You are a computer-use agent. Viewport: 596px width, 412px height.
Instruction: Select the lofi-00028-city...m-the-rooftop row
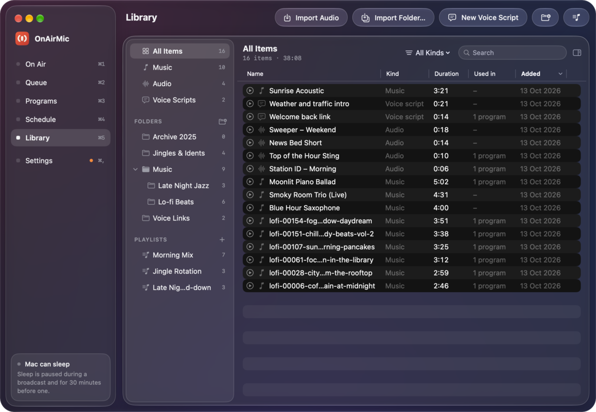pos(412,273)
